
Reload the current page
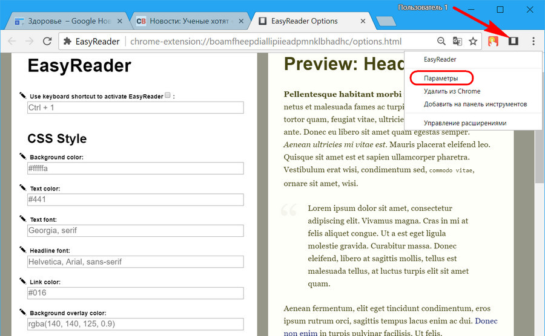47,41
